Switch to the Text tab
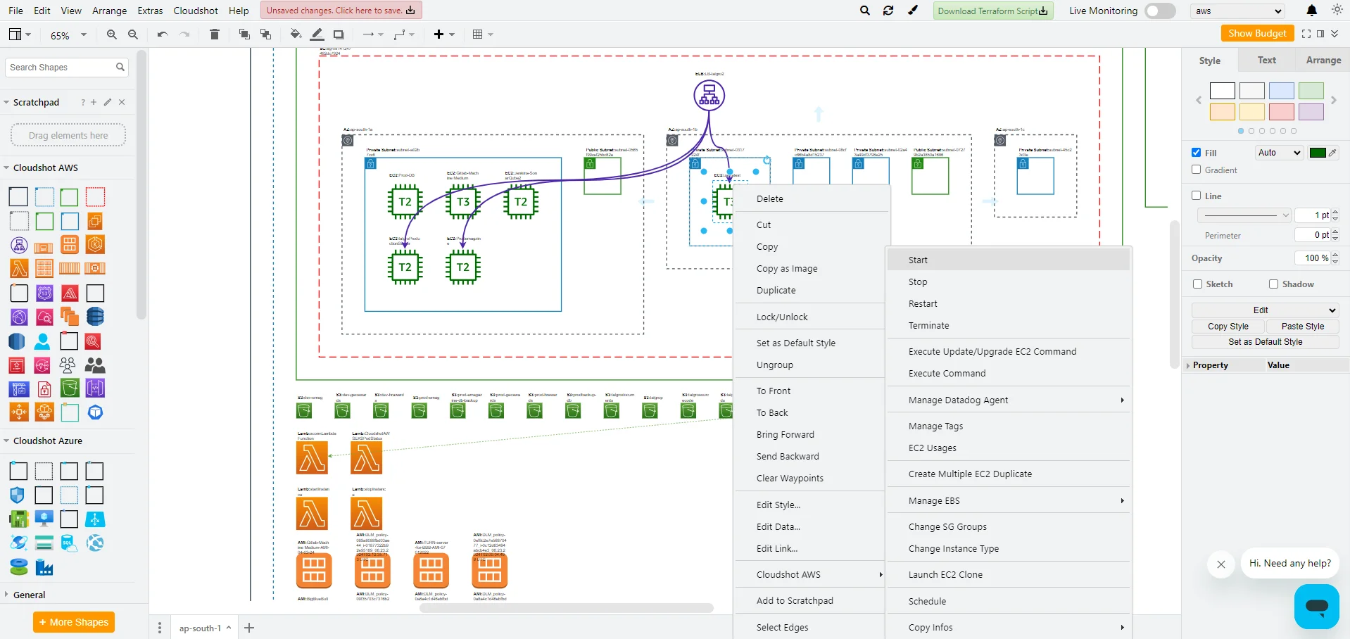 point(1266,61)
